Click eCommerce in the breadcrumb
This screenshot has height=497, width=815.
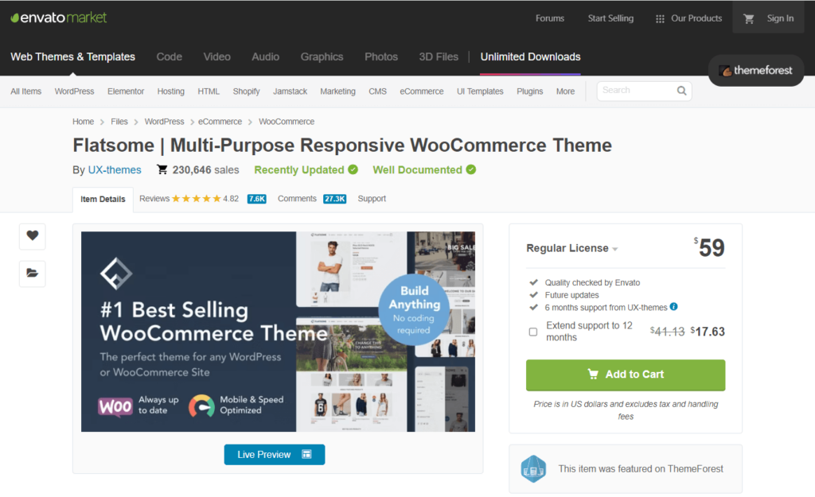pyautogui.click(x=220, y=122)
